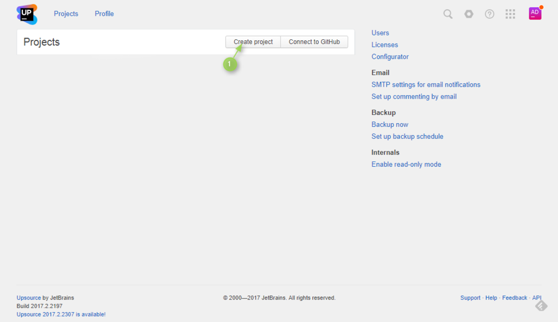Viewport: 558px width, 322px height.
Task: Open the AD user avatar
Action: [x=535, y=13]
